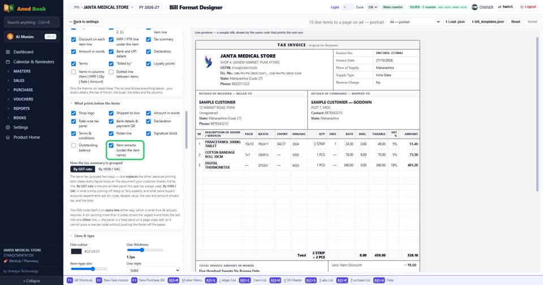Viewport: 543px width, 285px height.
Task: Expand the PURCHASE sidebar section
Action: 23,90
